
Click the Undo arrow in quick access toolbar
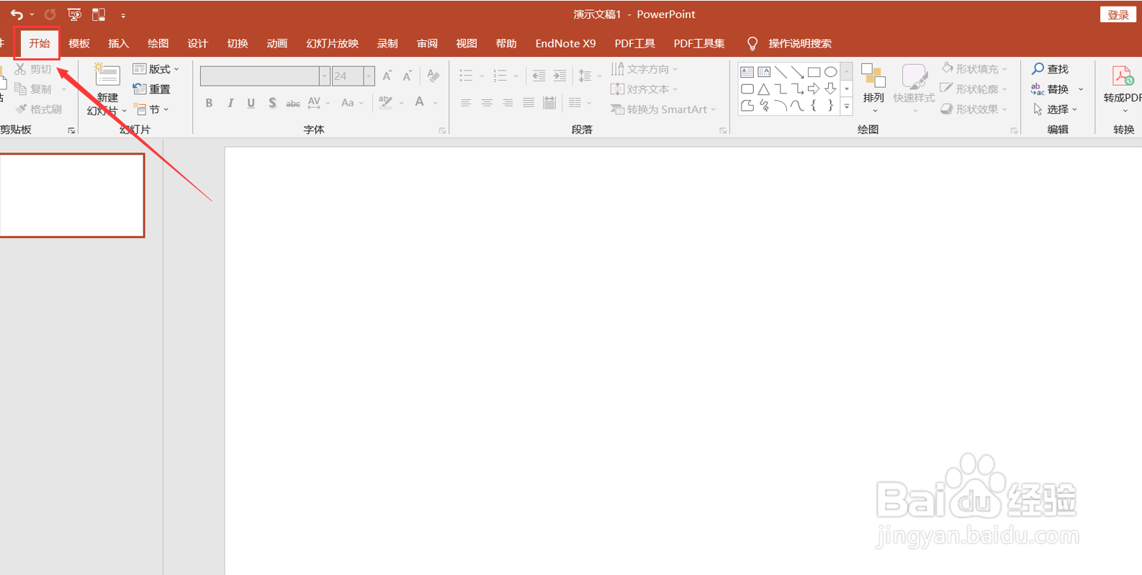(17, 14)
